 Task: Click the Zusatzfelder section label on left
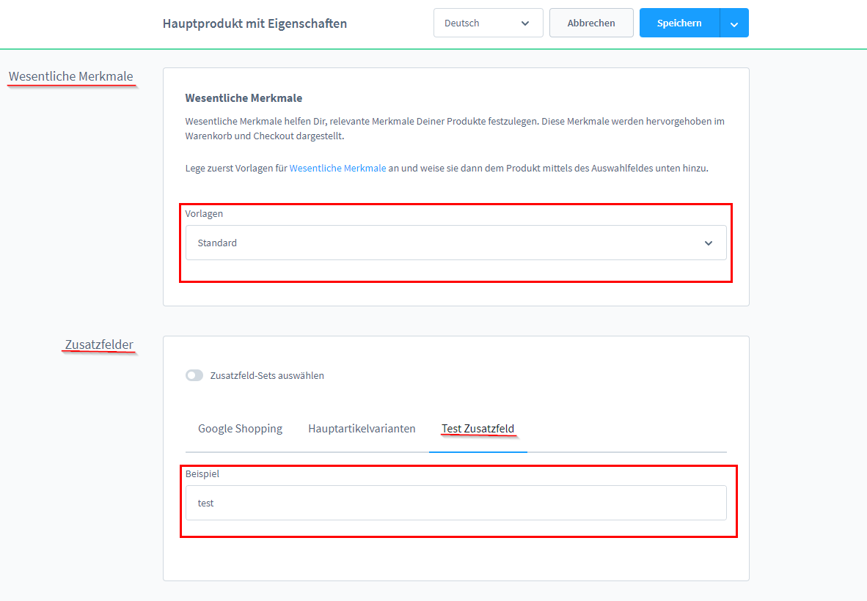pos(99,344)
